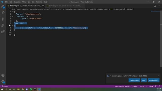
Task: Open the editor More Actions ellipsis
Action: [x=159, y=6]
